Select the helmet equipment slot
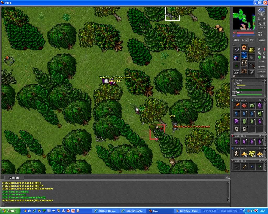 click(244, 48)
